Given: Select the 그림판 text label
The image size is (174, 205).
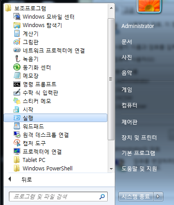Looking at the screenshot, I should click(31, 42).
